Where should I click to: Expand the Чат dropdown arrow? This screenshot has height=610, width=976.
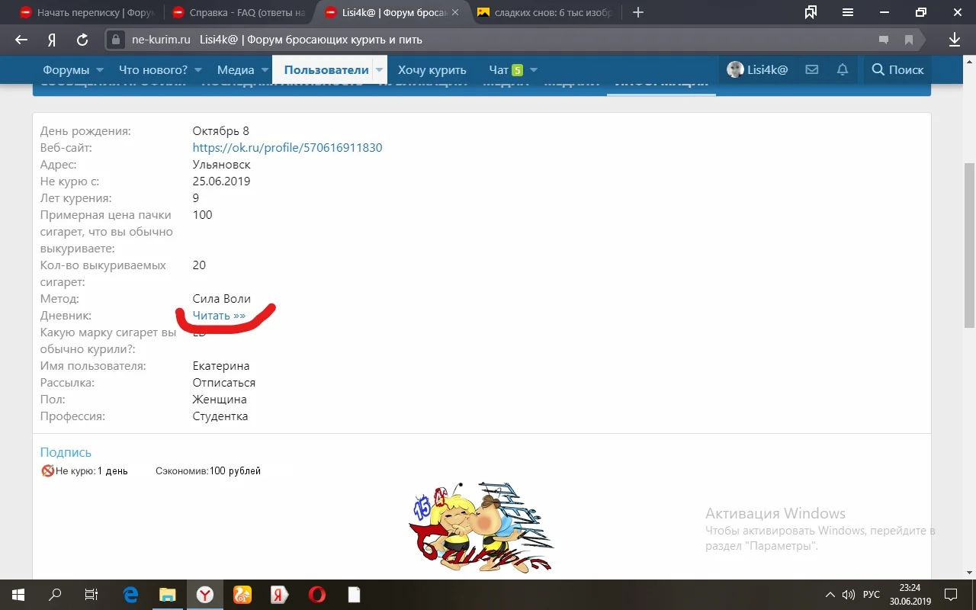click(534, 69)
